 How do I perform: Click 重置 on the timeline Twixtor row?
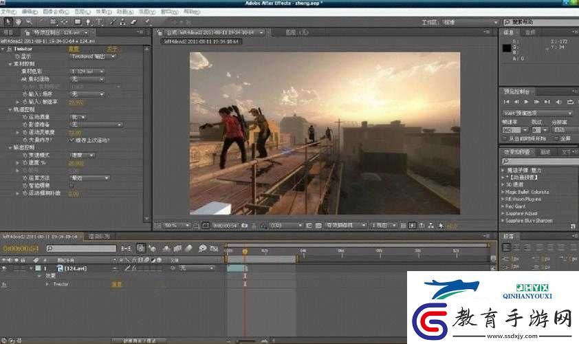pyautogui.click(x=117, y=284)
